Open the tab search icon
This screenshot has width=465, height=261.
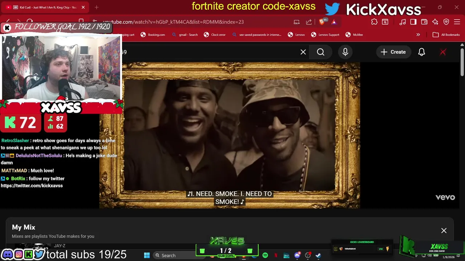click(385, 22)
